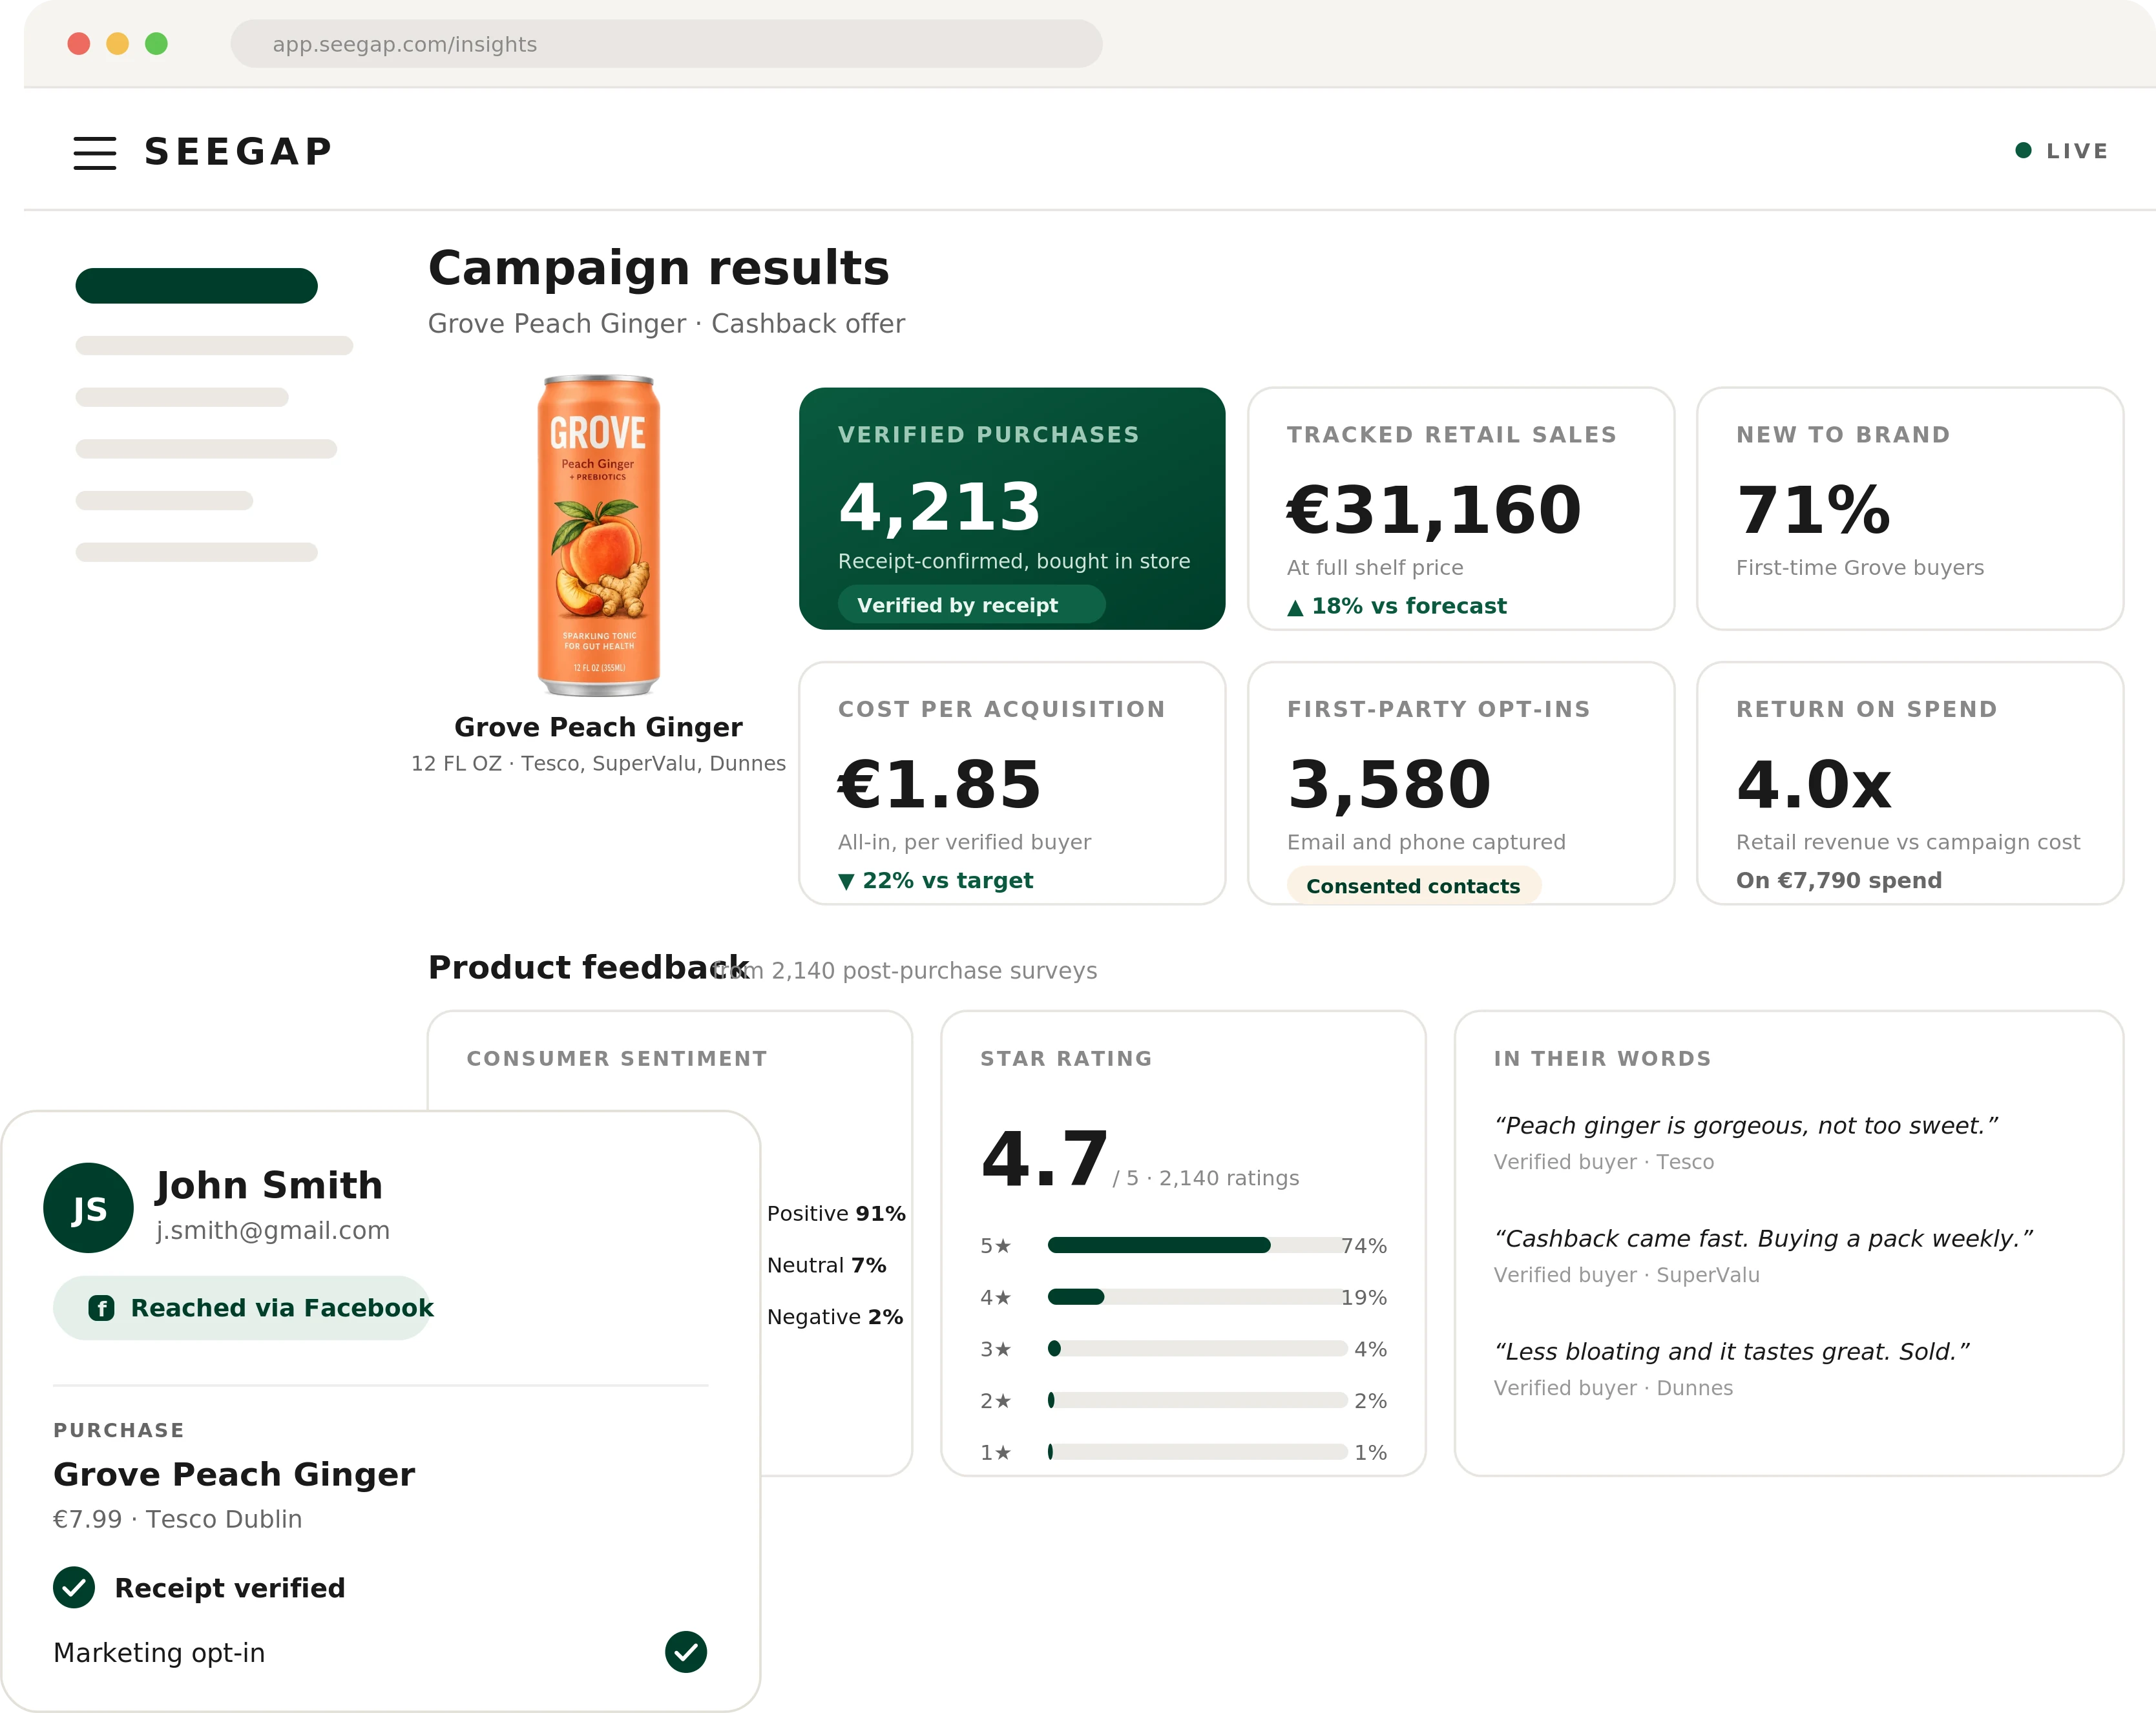Click the green LIVE status dot
The width and height of the screenshot is (2156, 1713).
click(2023, 151)
